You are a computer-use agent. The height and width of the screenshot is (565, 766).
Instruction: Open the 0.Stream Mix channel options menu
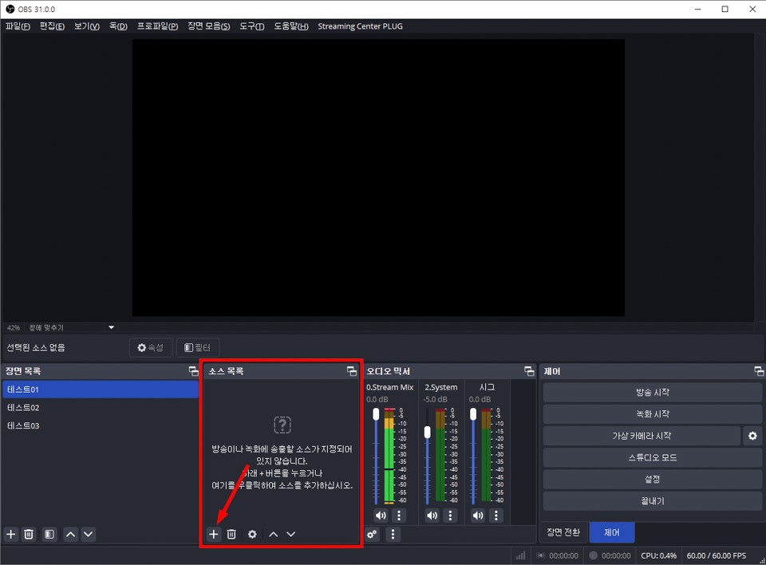click(400, 516)
